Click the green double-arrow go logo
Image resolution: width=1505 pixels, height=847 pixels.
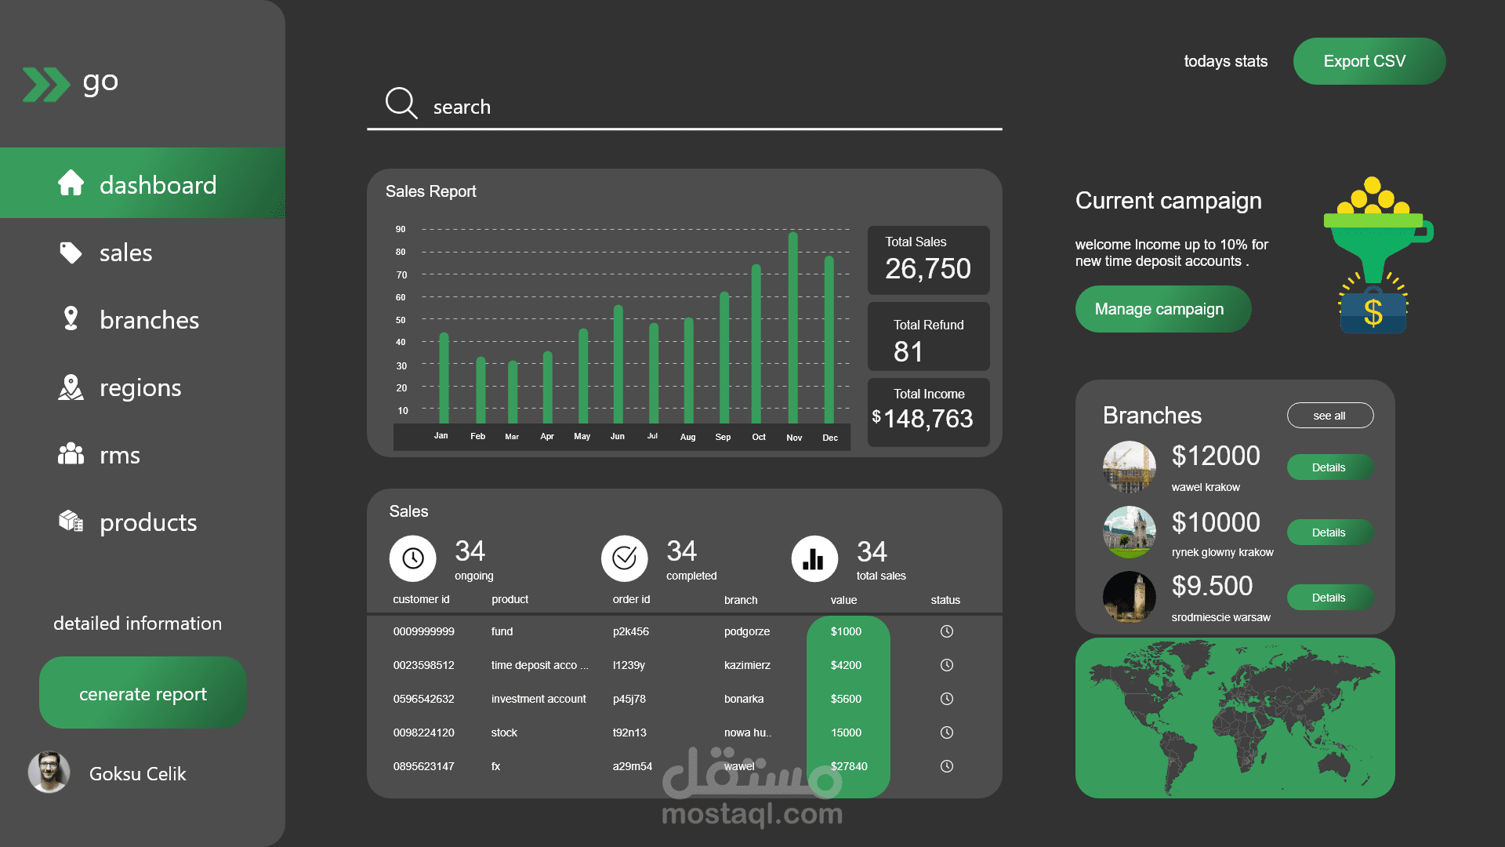[45, 85]
